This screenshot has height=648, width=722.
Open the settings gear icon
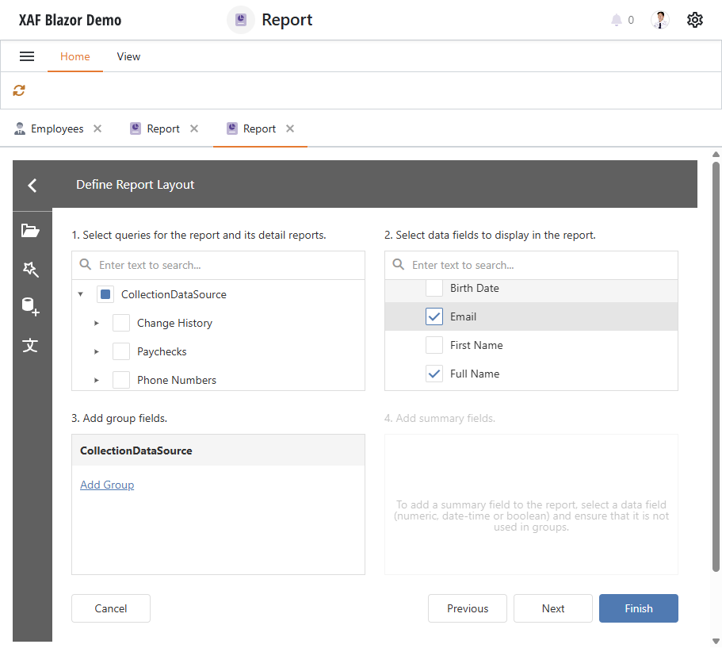click(695, 20)
